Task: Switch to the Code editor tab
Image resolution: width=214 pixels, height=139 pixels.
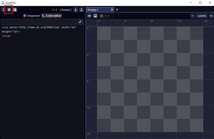Action: (52, 16)
